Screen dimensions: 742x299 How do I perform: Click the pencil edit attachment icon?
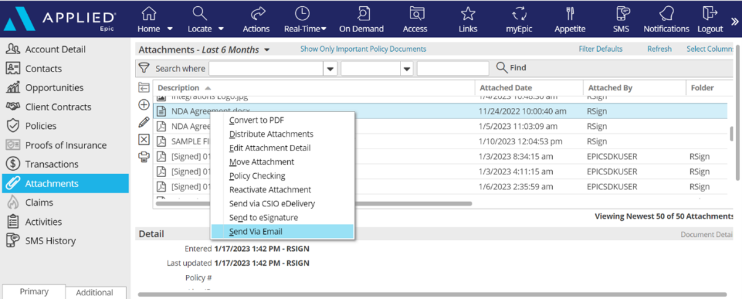click(x=144, y=122)
